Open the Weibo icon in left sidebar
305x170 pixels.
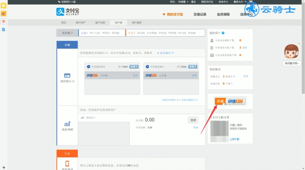pos(3,14)
